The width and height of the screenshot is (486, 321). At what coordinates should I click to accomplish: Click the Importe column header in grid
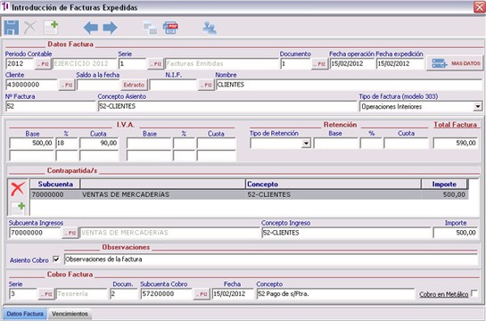tap(444, 184)
